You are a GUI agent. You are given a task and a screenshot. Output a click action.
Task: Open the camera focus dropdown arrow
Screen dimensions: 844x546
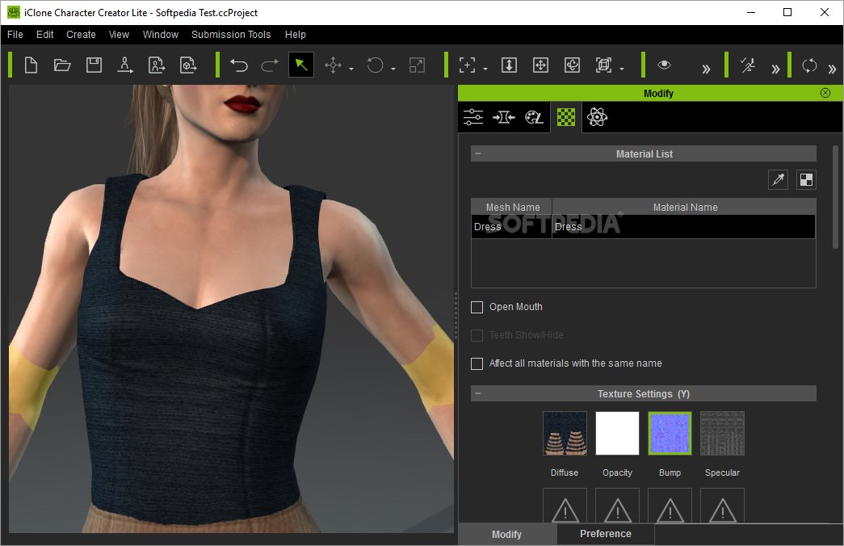tap(485, 69)
